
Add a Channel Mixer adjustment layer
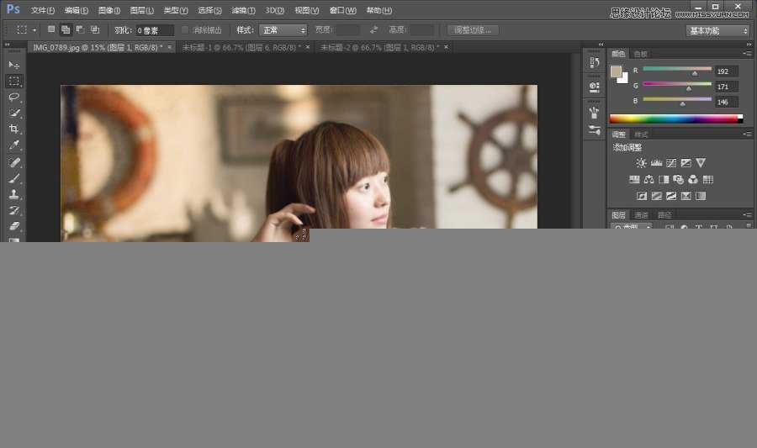pyautogui.click(x=693, y=179)
